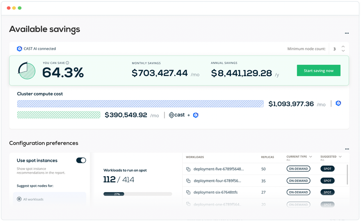Expand the SUGGESTED filter dropdown
This screenshot has height=222, width=361.
point(340,157)
